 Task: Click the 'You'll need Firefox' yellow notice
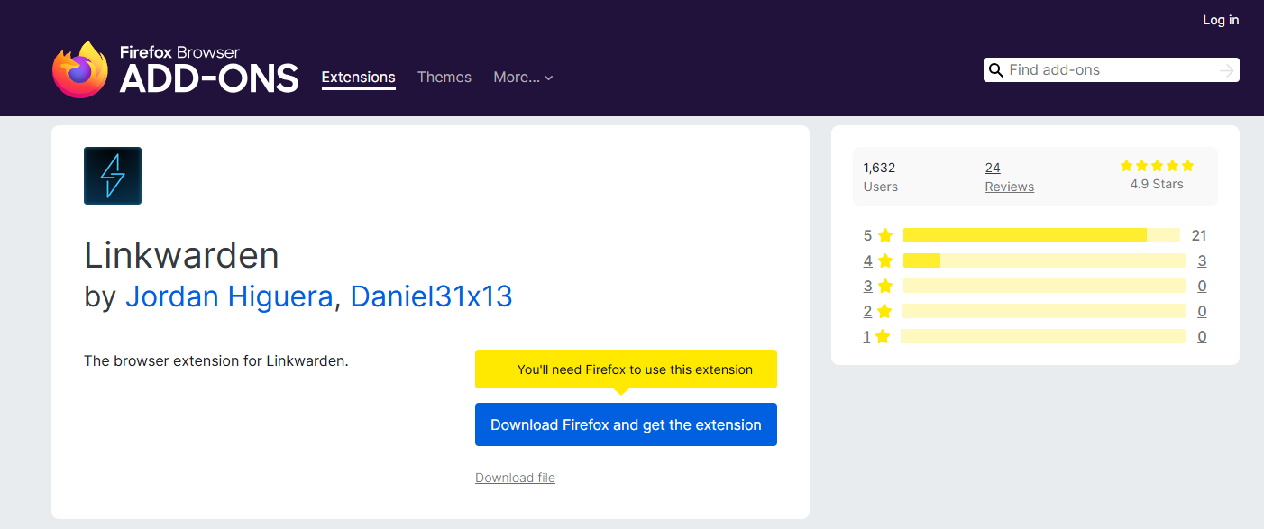[626, 369]
